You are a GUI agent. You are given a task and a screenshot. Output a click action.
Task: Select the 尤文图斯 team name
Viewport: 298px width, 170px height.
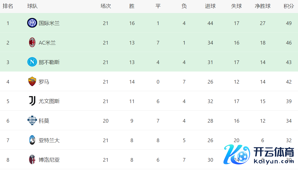click(49, 101)
